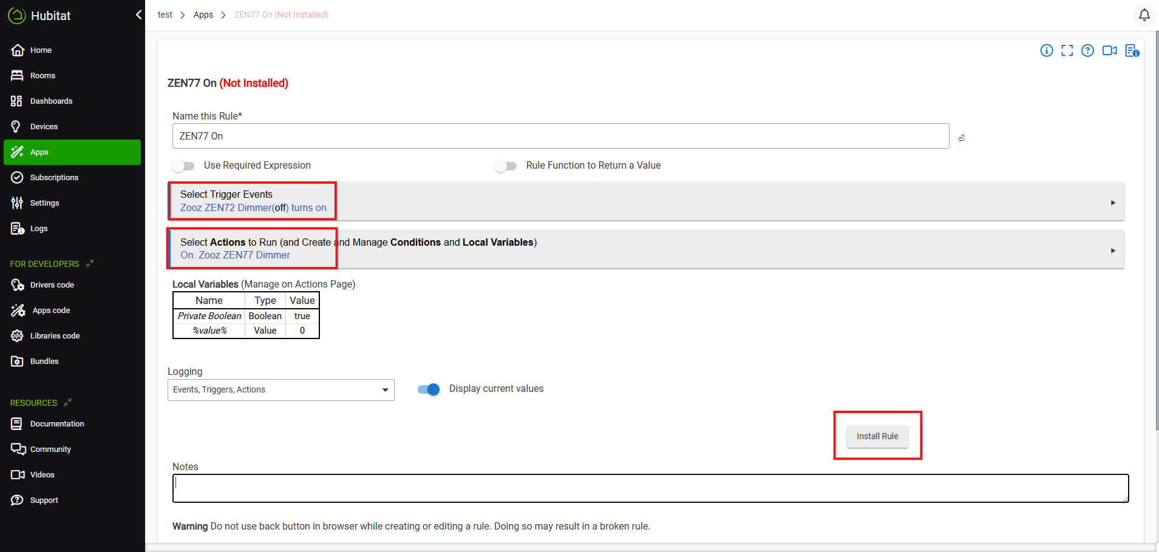Click the Drivers code label
The image size is (1159, 552).
click(52, 285)
